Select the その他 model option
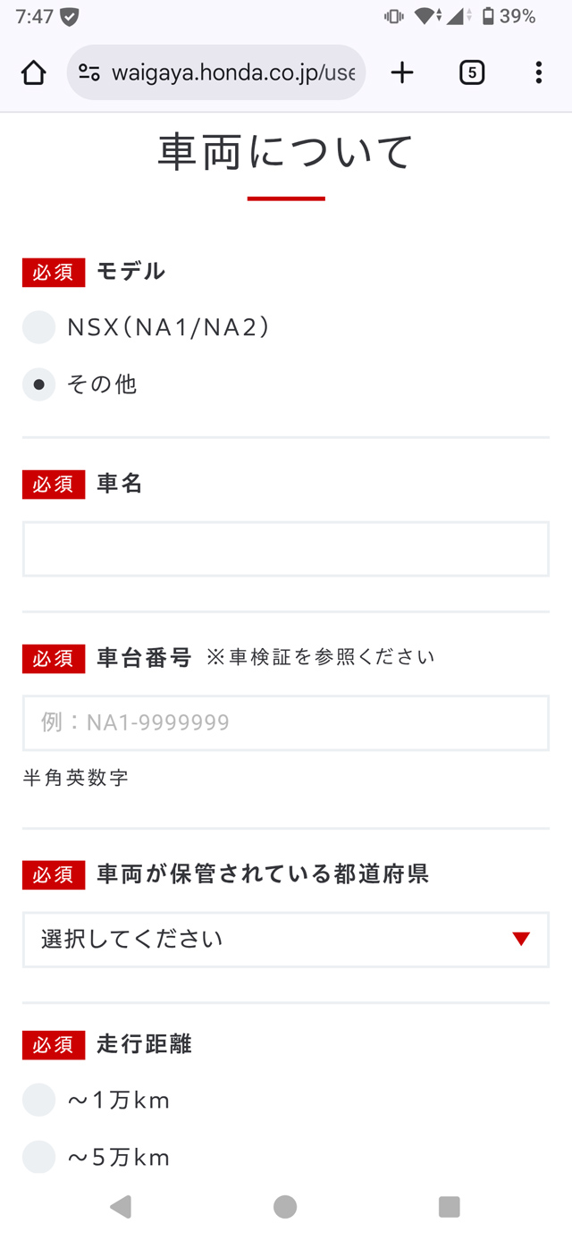The image size is (572, 1240). 38,384
